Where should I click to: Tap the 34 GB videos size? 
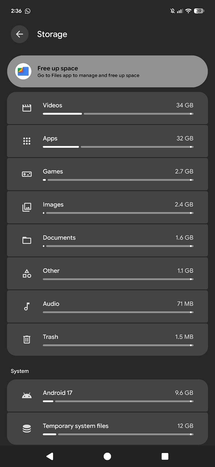coord(185,105)
